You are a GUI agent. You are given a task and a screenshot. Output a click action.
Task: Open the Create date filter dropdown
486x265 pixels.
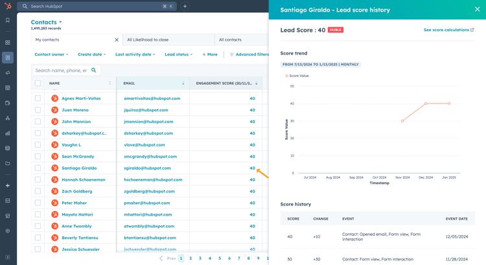click(92, 54)
